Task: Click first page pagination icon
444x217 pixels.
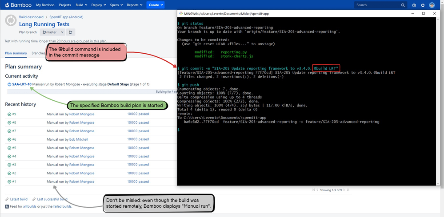Action: coord(313,190)
